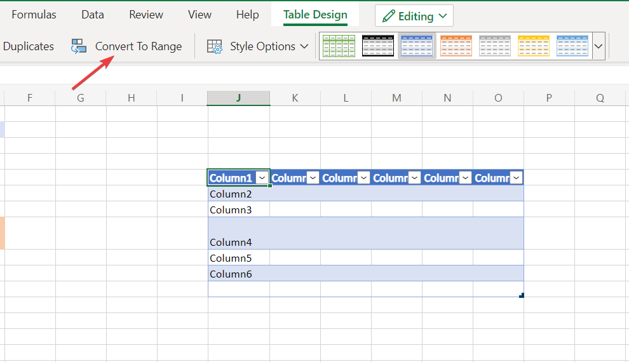Open filter dropdown for Column1 header
629x362 pixels.
[x=262, y=178]
